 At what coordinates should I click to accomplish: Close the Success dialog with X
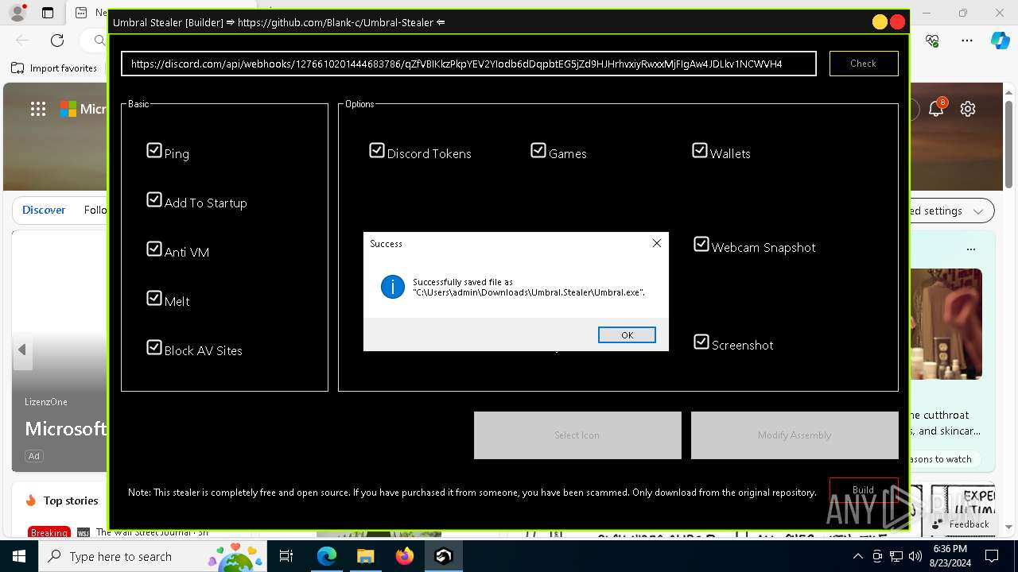pos(657,243)
